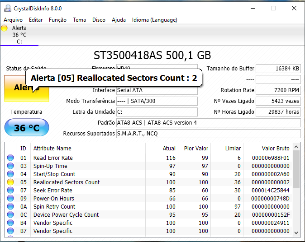This screenshot has height=242, width=305.
Task: Click the Attribute Name column header
Action: click(88, 149)
